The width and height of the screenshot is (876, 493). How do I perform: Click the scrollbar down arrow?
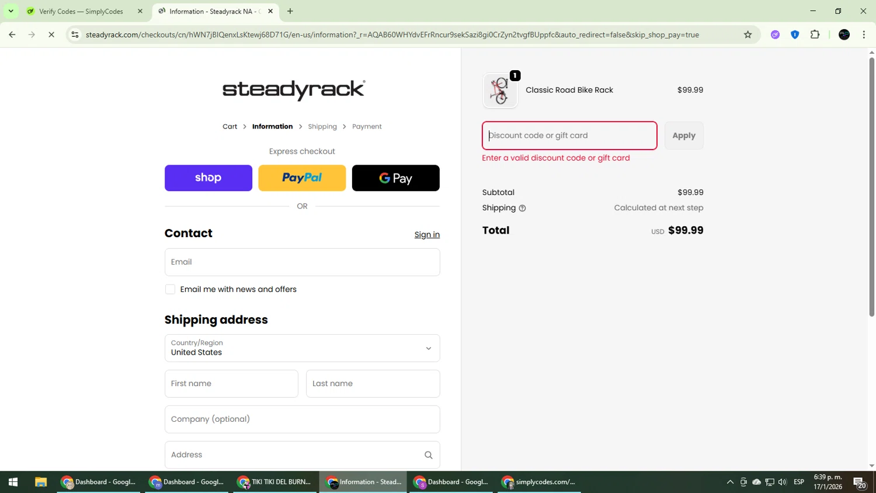871,466
